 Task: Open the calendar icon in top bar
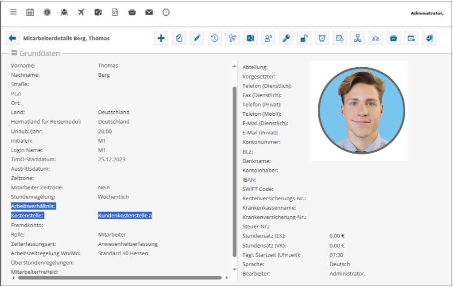(x=30, y=12)
